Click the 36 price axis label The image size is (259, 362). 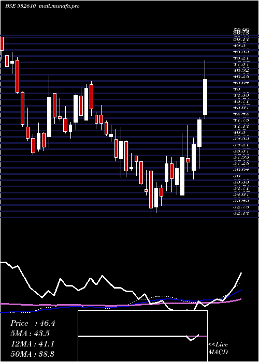(x=237, y=175)
